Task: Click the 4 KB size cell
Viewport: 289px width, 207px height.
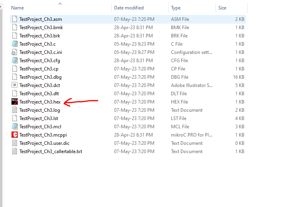Action: pyautogui.click(x=240, y=118)
